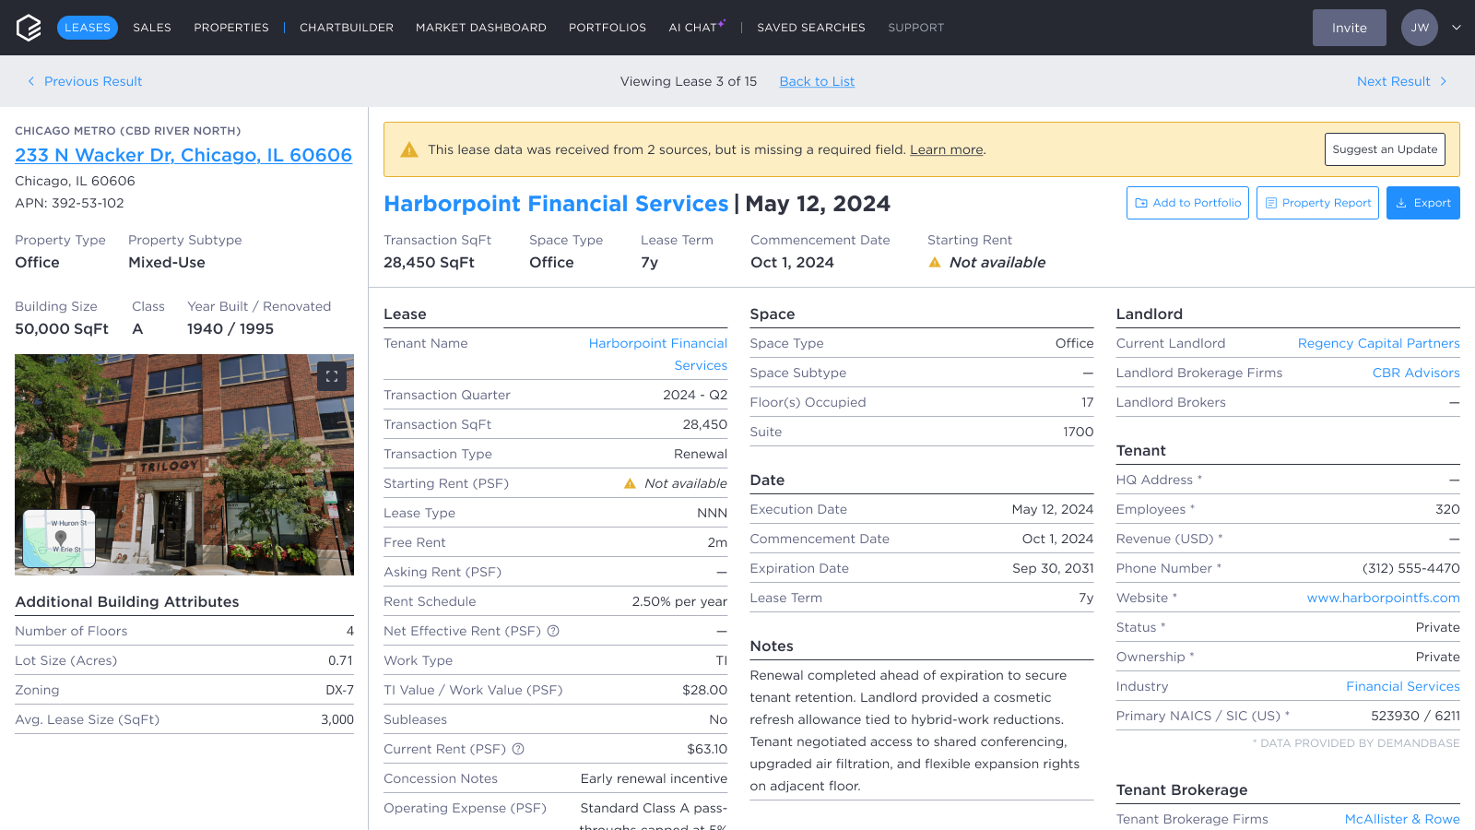Click the warning icon in yellow banner
This screenshot has width=1475, height=830.
pos(409,149)
